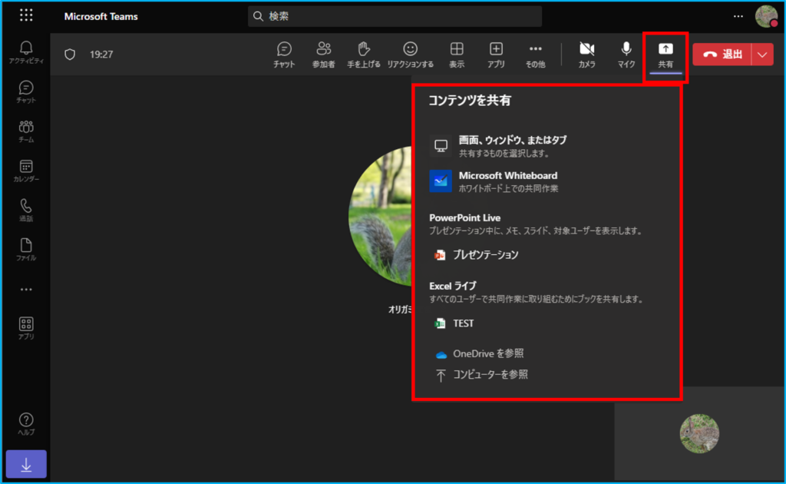Mute the microphone
Viewport: 786px width, 484px height.
[x=626, y=55]
